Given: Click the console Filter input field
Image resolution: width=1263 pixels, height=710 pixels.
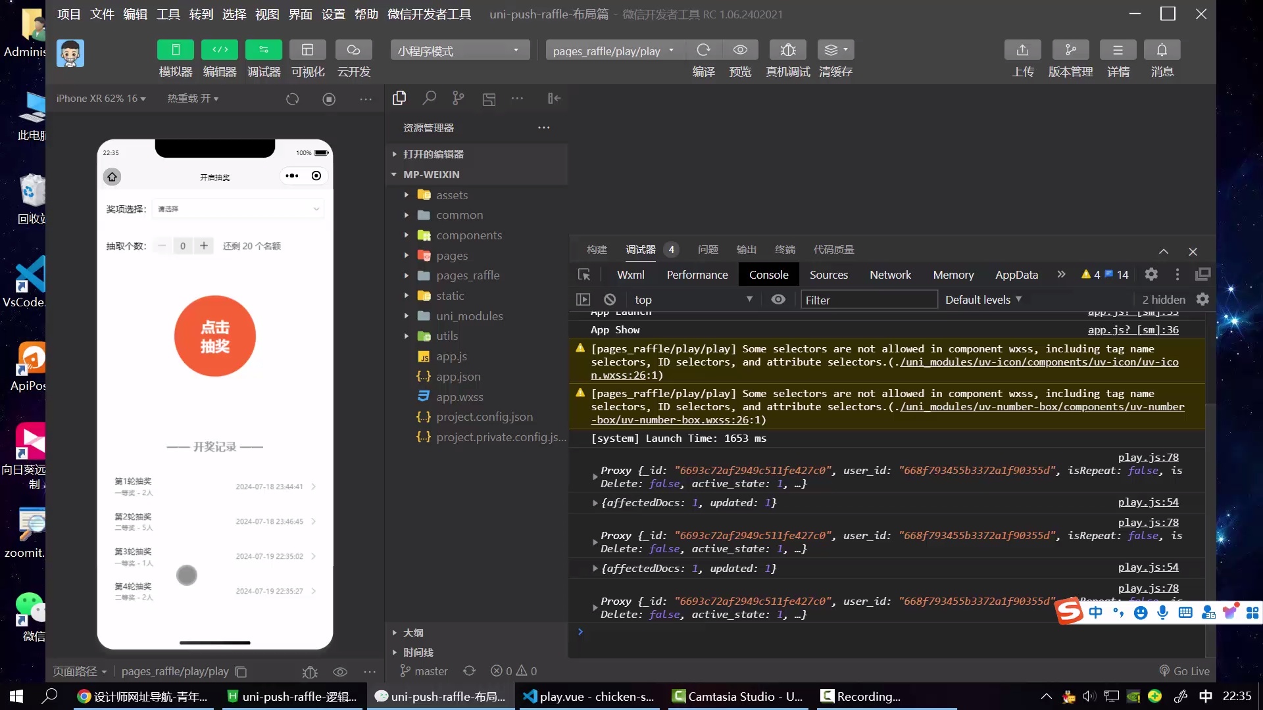Looking at the screenshot, I should pos(868,300).
